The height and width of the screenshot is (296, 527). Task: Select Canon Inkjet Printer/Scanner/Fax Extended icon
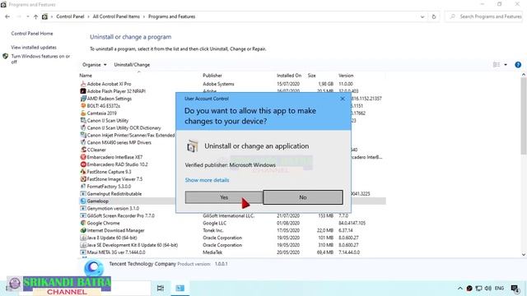[x=83, y=135]
